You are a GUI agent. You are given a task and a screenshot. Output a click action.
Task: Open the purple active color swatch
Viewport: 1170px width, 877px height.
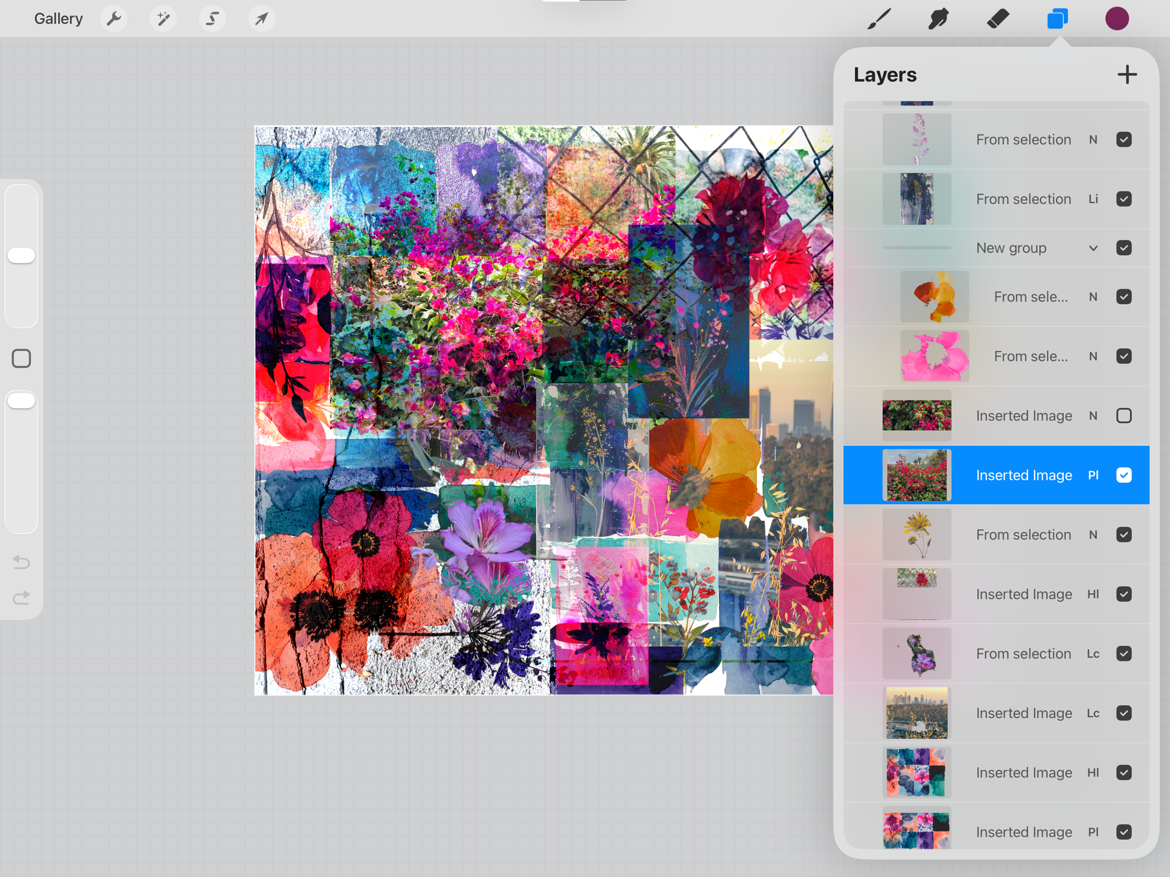tap(1116, 19)
